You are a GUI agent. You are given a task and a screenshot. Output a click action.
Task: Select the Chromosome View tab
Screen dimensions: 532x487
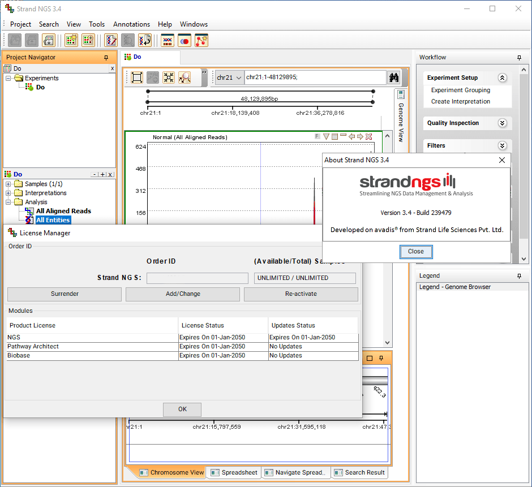click(171, 472)
